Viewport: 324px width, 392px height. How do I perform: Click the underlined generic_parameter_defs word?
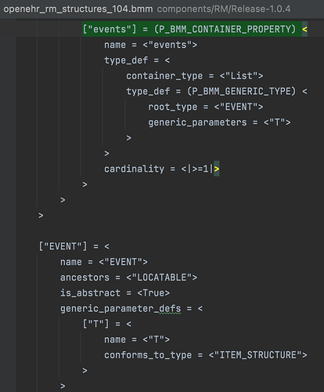[x=121, y=309]
